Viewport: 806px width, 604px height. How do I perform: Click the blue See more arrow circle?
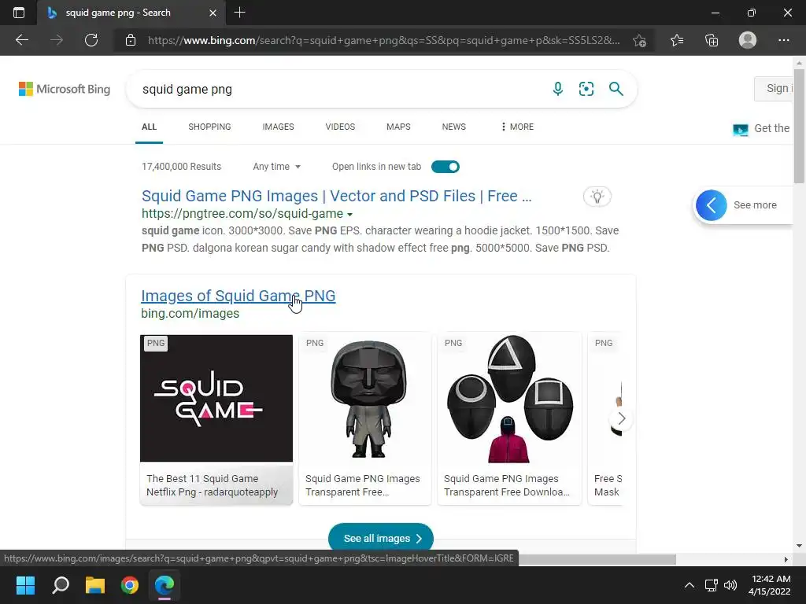tap(712, 205)
